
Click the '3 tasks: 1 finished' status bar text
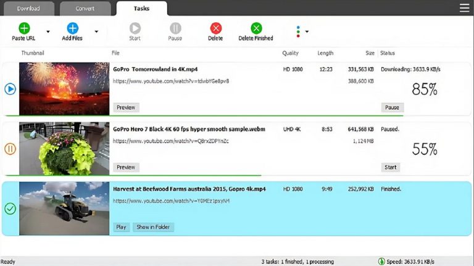297,262
